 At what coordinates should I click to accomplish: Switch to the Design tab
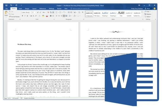coord(27,8)
